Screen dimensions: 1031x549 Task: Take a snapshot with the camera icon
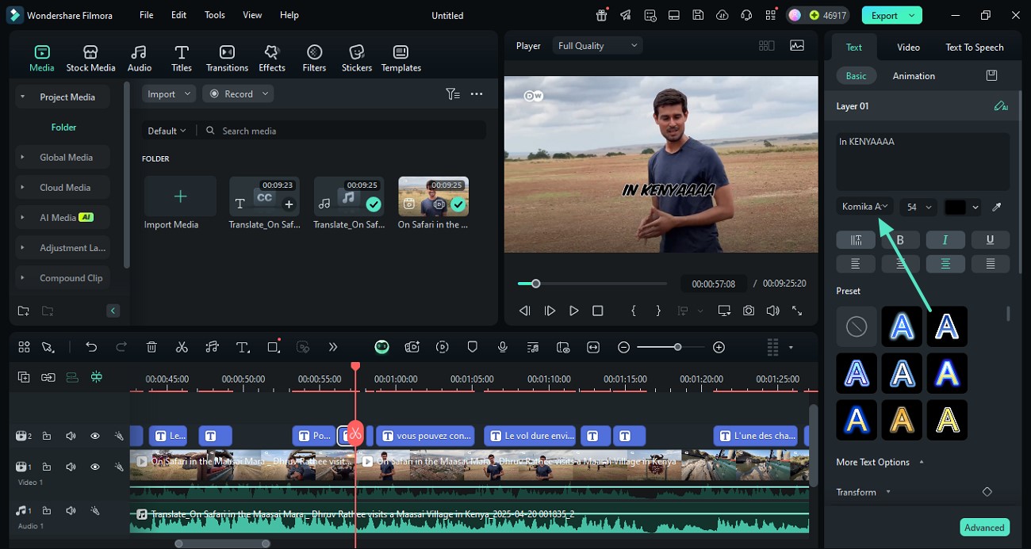[749, 311]
